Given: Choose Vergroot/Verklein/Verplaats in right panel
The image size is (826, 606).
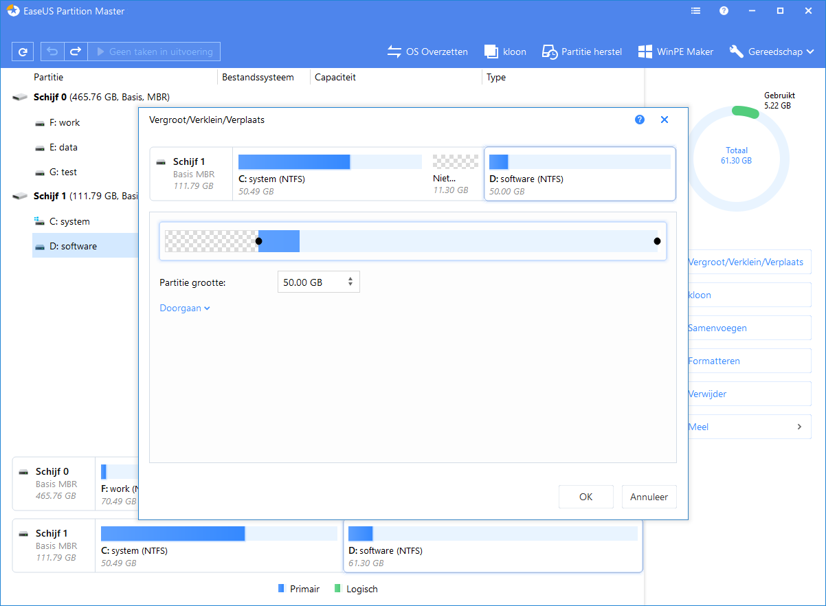Looking at the screenshot, I should pos(749,262).
